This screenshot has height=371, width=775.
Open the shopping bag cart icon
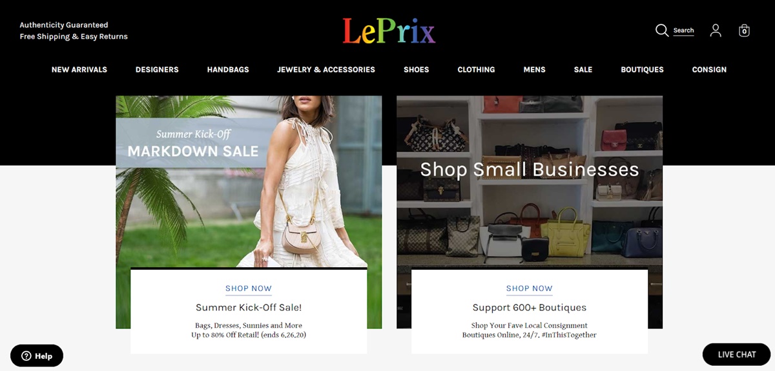click(744, 30)
